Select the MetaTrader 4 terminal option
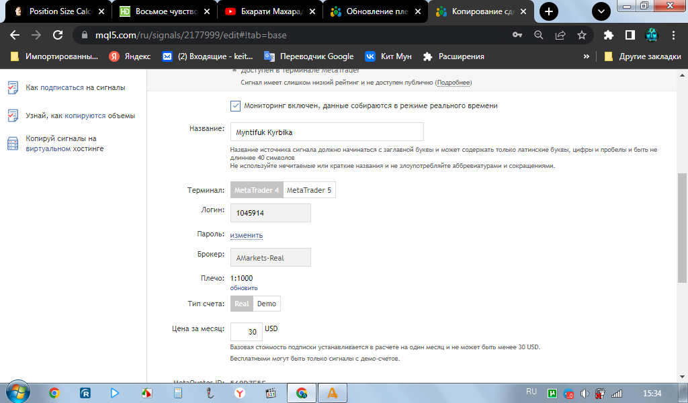 (x=257, y=190)
